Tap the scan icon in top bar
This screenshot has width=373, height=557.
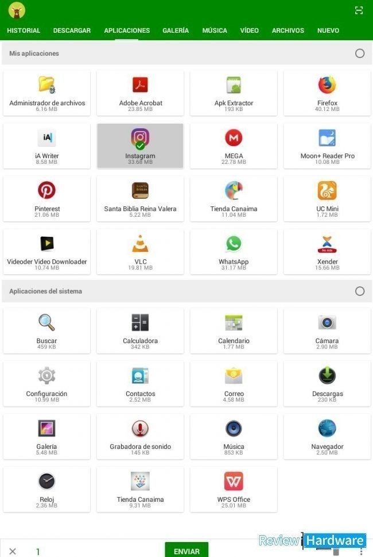pyautogui.click(x=359, y=10)
